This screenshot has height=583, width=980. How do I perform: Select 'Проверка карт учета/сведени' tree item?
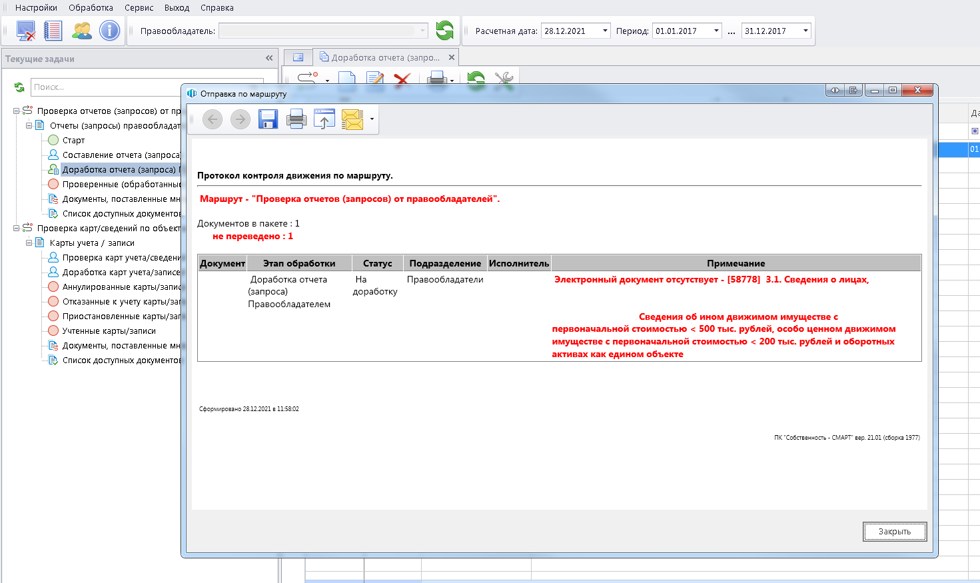(x=121, y=258)
